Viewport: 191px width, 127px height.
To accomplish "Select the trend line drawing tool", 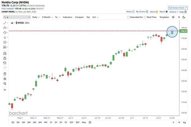I will point(5,23).
